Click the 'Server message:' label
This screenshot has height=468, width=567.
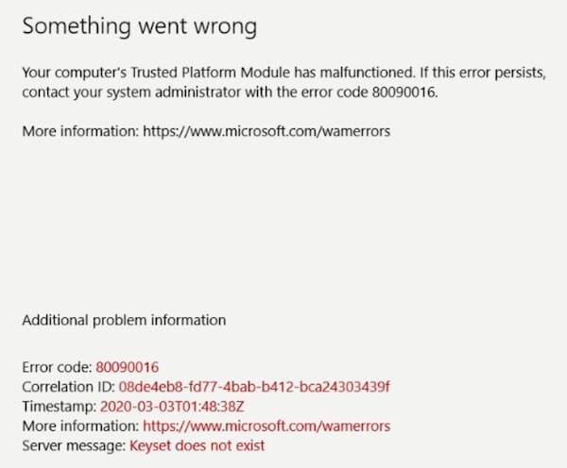point(74,445)
